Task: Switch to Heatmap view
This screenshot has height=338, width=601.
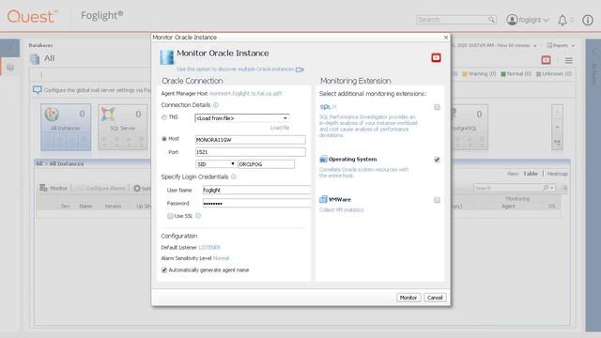Action: (x=557, y=174)
